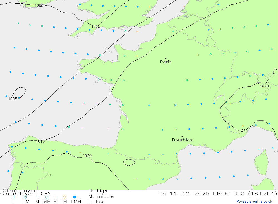
Task: Click the MH legend abbreviation text
Action: (47, 202)
